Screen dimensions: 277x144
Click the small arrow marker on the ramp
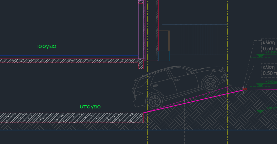click(185, 100)
